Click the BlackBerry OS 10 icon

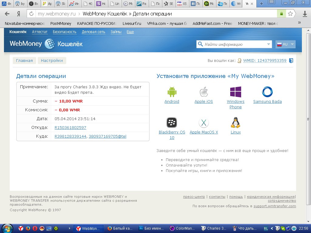pyautogui.click(x=172, y=123)
